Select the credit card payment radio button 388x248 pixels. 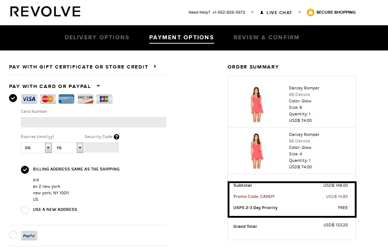coord(13,98)
